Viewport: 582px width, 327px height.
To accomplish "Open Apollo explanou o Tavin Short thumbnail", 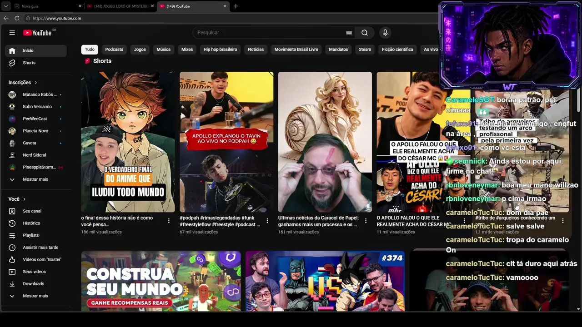I will pos(226,142).
